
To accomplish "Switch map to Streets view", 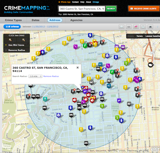I will tap(131, 36).
